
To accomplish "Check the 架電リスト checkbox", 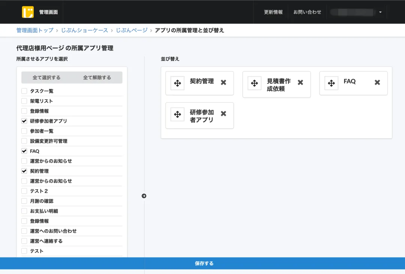I will pos(24,101).
